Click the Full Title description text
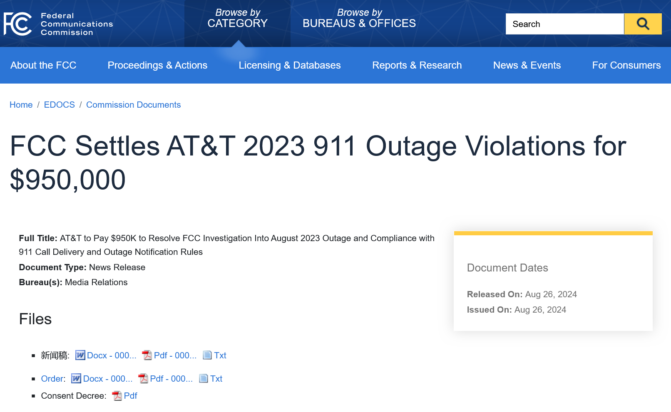Image resolution: width=671 pixels, height=412 pixels. tap(227, 245)
